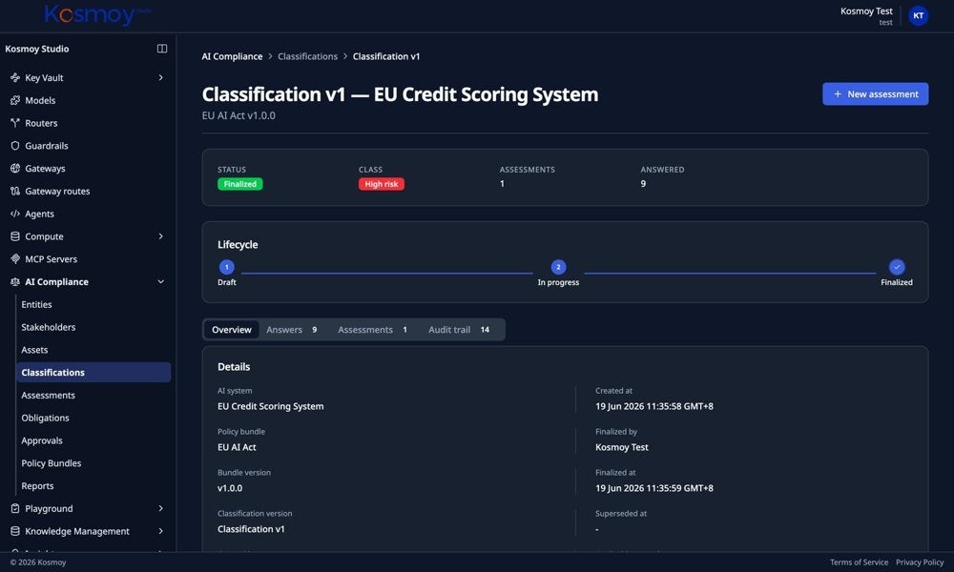Click the 'EU Credit Scoring System' AI system value
The height and width of the screenshot is (572, 954).
pyautogui.click(x=271, y=407)
